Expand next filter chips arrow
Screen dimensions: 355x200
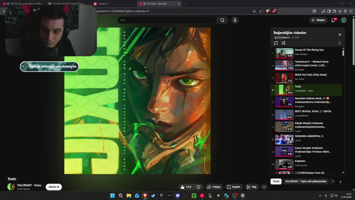[x=340, y=182]
